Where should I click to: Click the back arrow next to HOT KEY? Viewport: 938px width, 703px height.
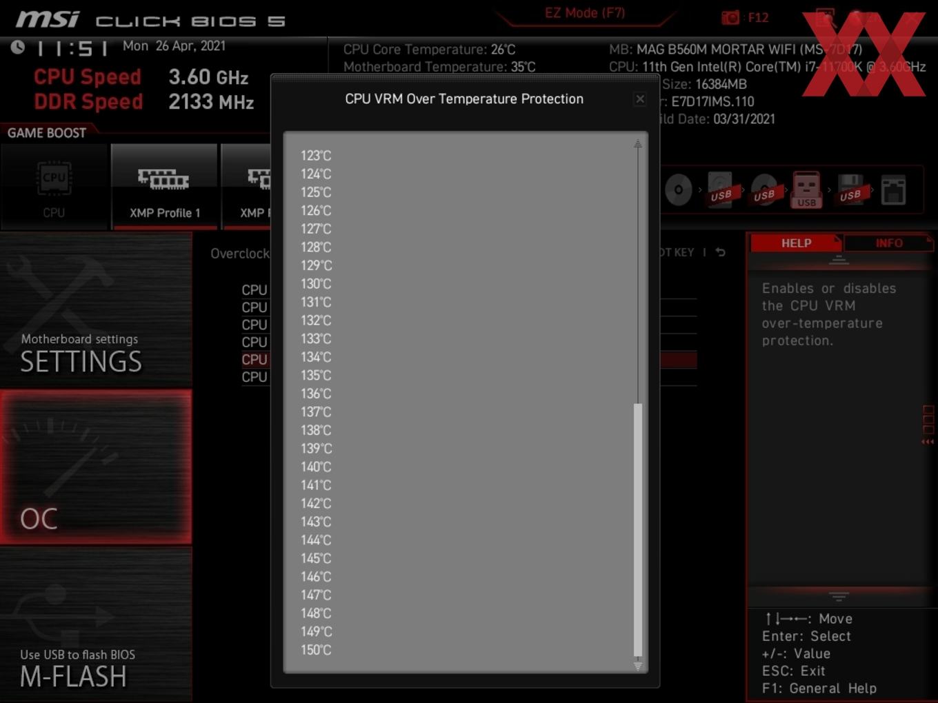(x=720, y=252)
